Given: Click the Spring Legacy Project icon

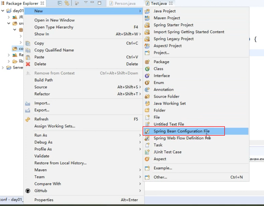Looking at the screenshot, I should point(147,39).
